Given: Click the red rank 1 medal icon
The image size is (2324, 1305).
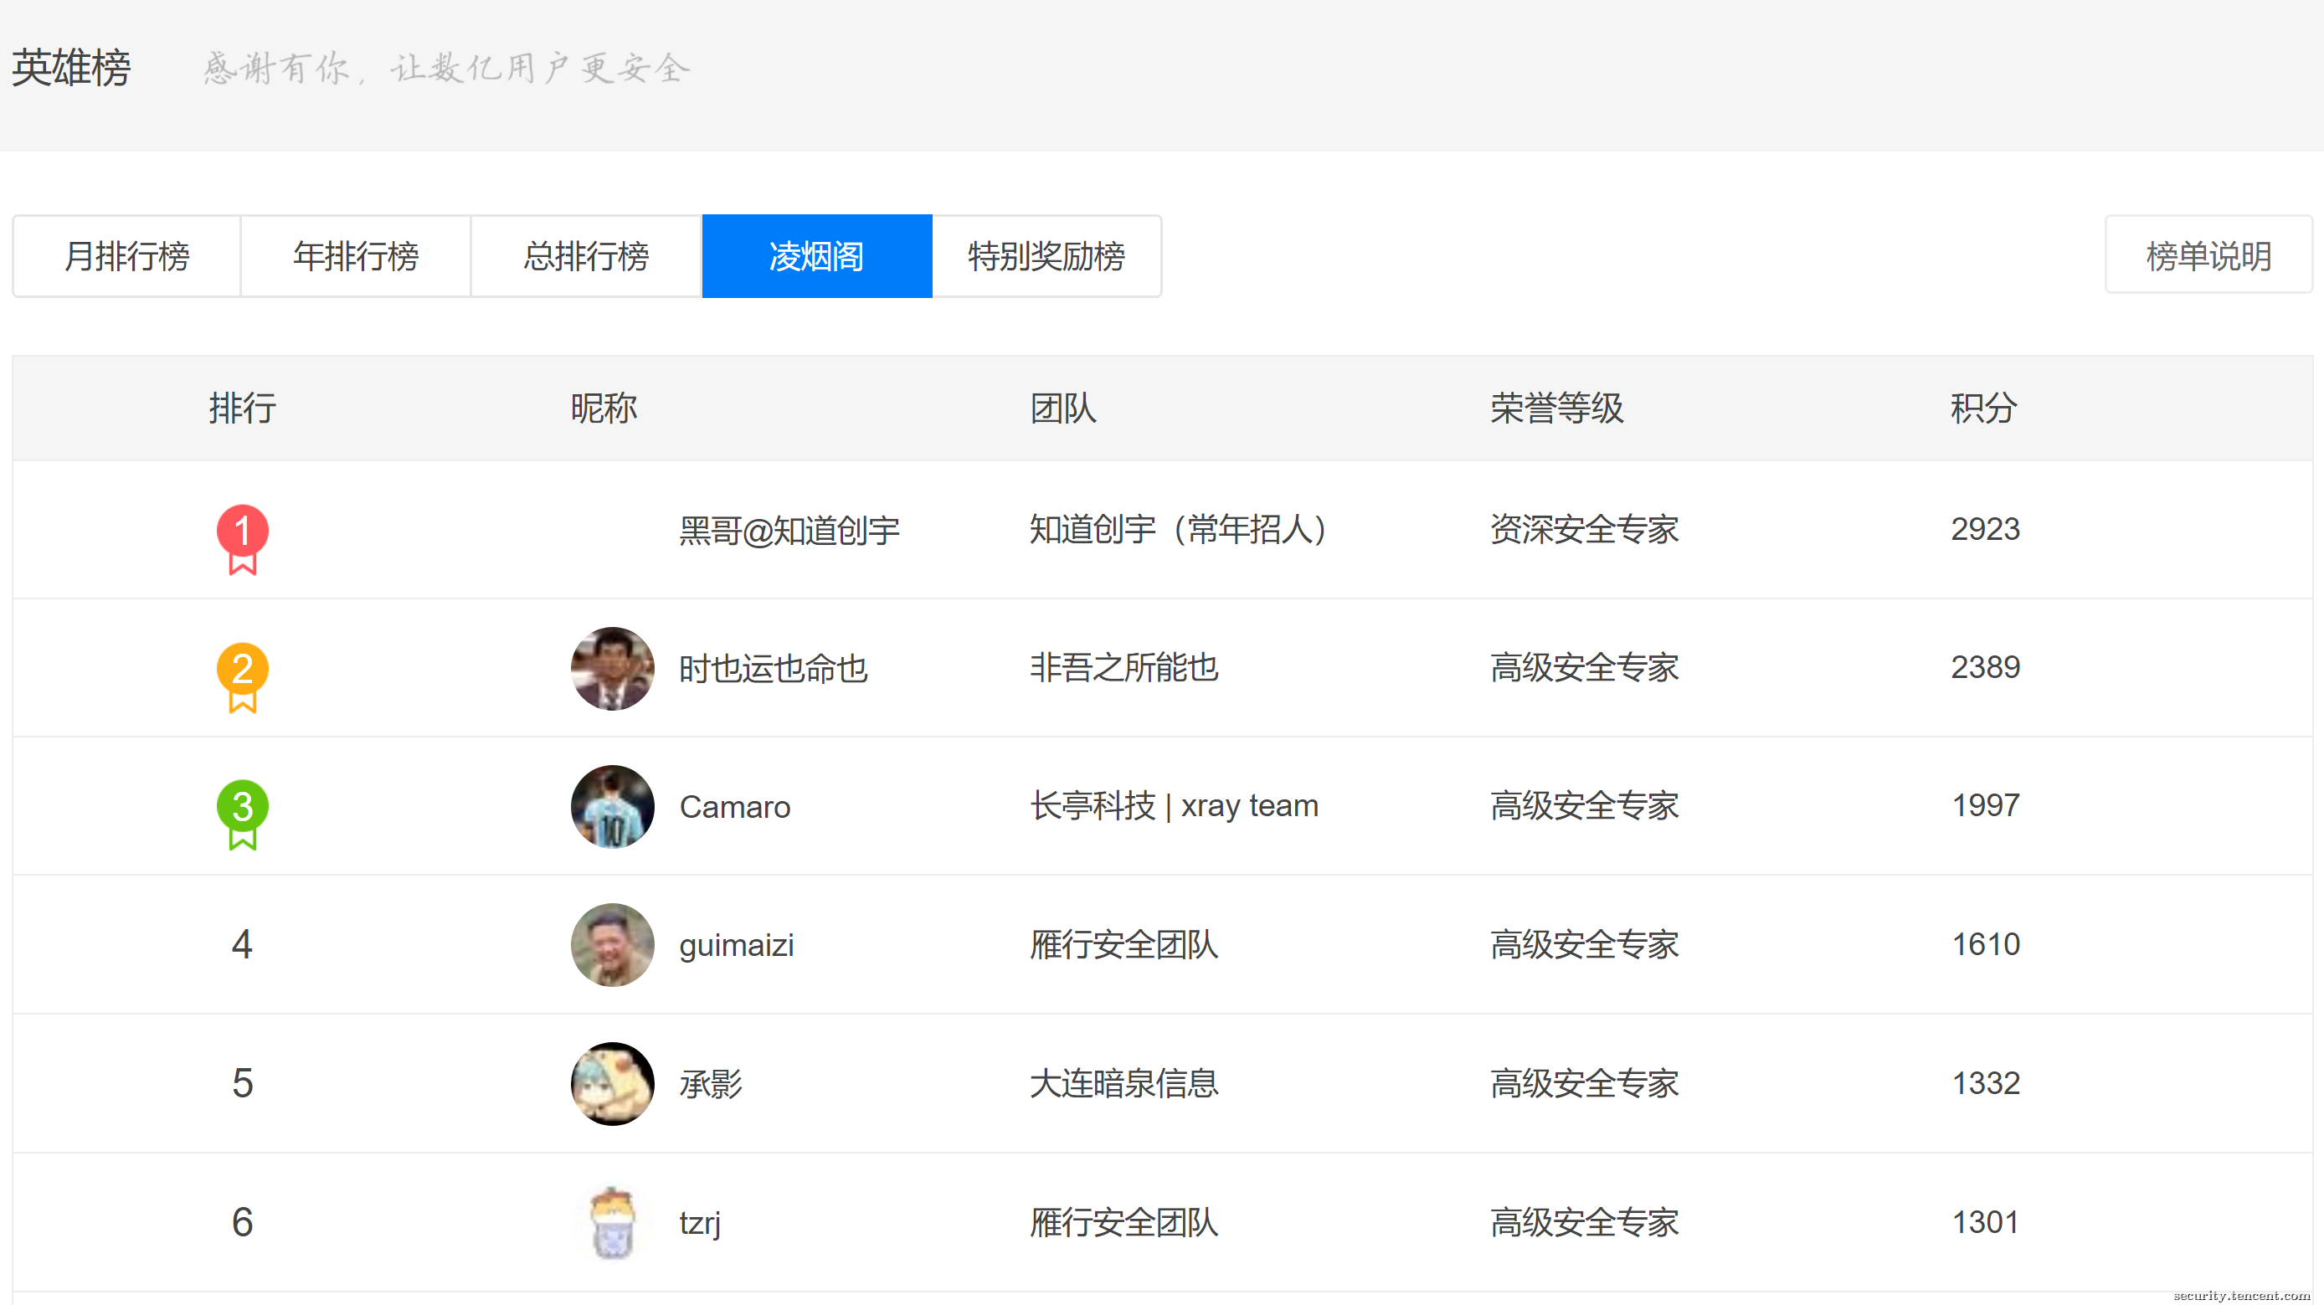Looking at the screenshot, I should pos(242,539).
